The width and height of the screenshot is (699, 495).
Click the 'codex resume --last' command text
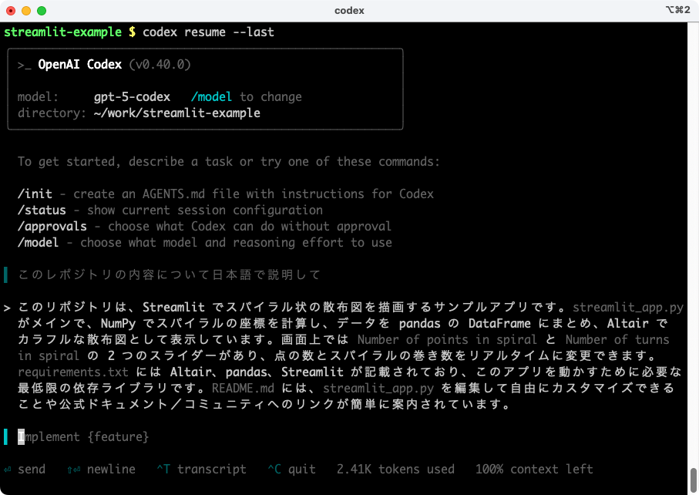[208, 32]
